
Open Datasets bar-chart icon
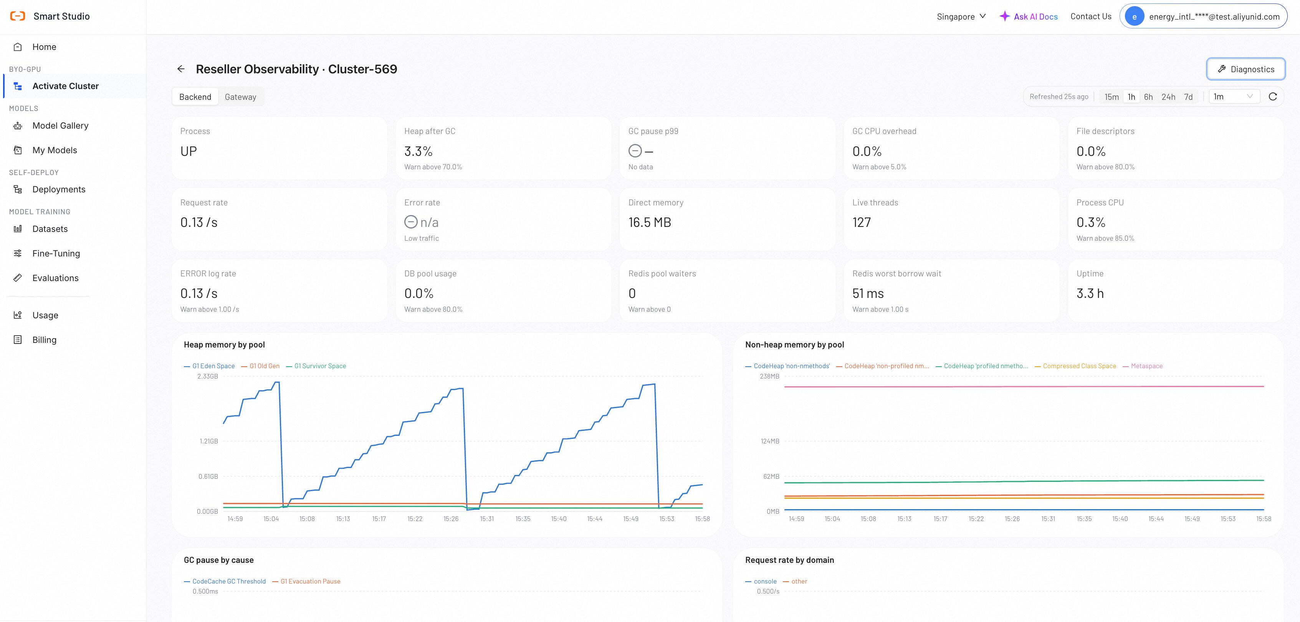pos(18,229)
